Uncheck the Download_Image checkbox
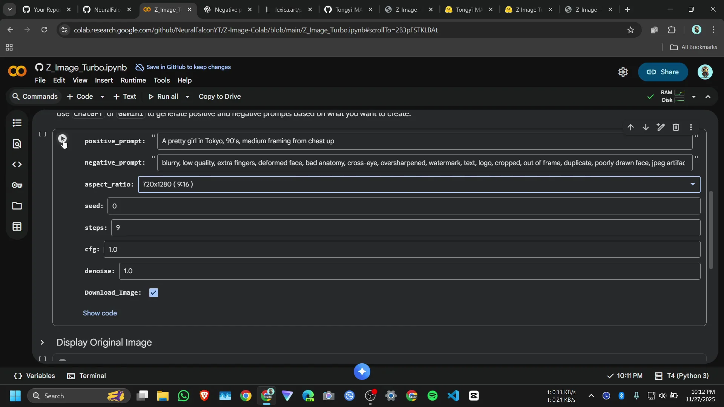The image size is (724, 407). [153, 292]
